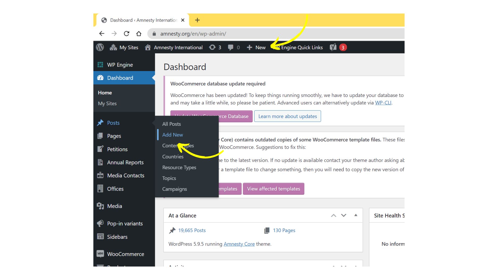The height and width of the screenshot is (280, 498).
Task: Click the browser home button
Action: [x=139, y=34]
